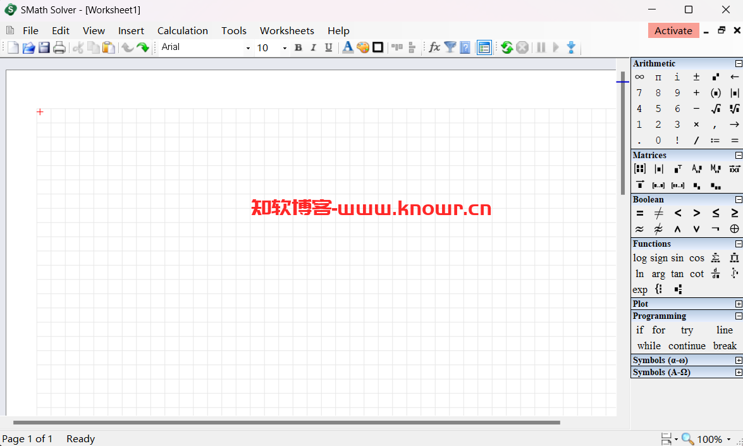743x446 pixels.
Task: Open the Calculation menu
Action: (x=183, y=31)
